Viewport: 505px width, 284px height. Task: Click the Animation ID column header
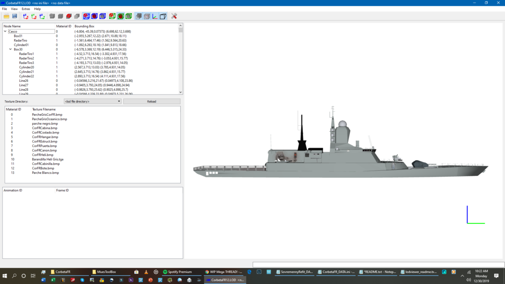[x=13, y=190]
